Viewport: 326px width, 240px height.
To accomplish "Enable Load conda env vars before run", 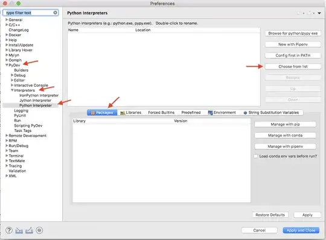I will tap(256, 156).
